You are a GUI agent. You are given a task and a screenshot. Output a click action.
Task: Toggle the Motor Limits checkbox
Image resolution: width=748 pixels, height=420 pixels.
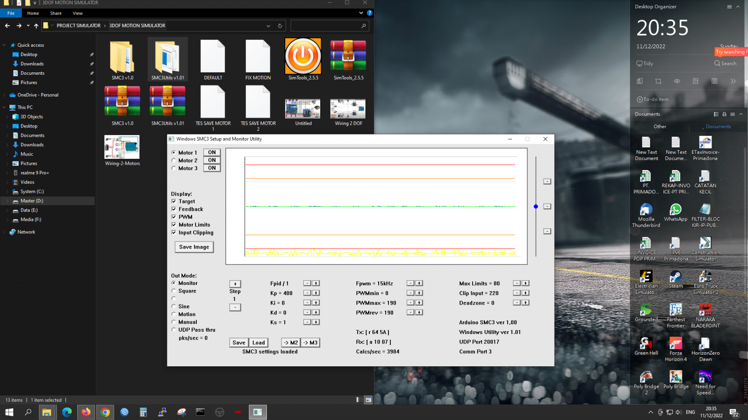point(173,225)
